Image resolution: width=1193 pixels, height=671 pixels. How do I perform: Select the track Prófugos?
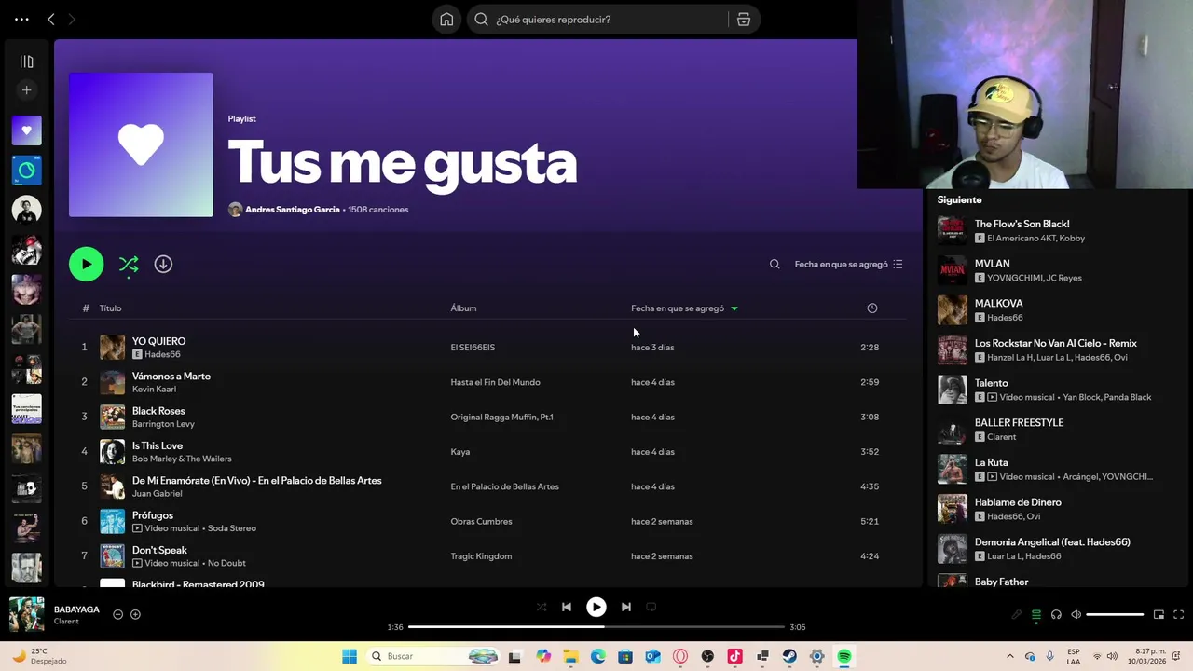(153, 515)
